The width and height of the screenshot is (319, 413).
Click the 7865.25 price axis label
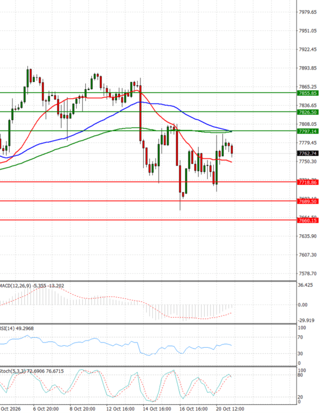click(x=308, y=87)
